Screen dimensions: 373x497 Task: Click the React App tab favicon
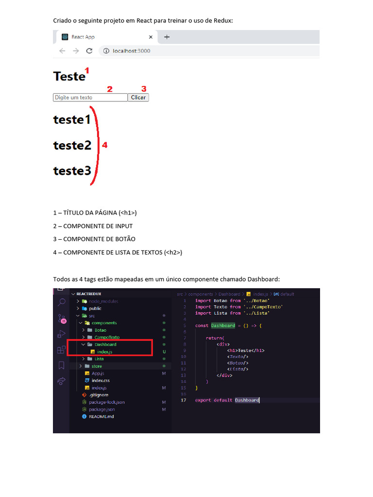(x=65, y=37)
